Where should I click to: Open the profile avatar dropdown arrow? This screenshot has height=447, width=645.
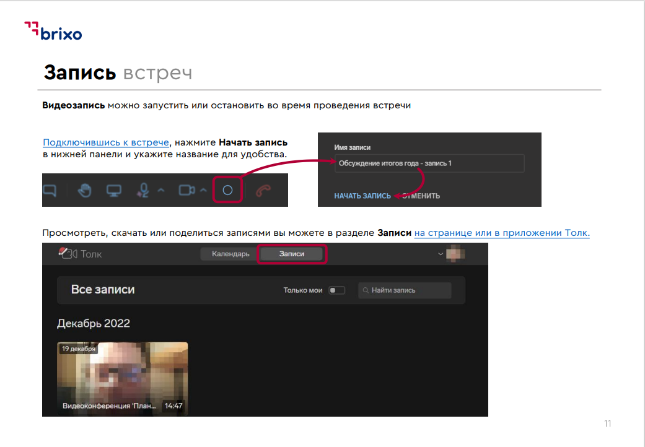441,254
